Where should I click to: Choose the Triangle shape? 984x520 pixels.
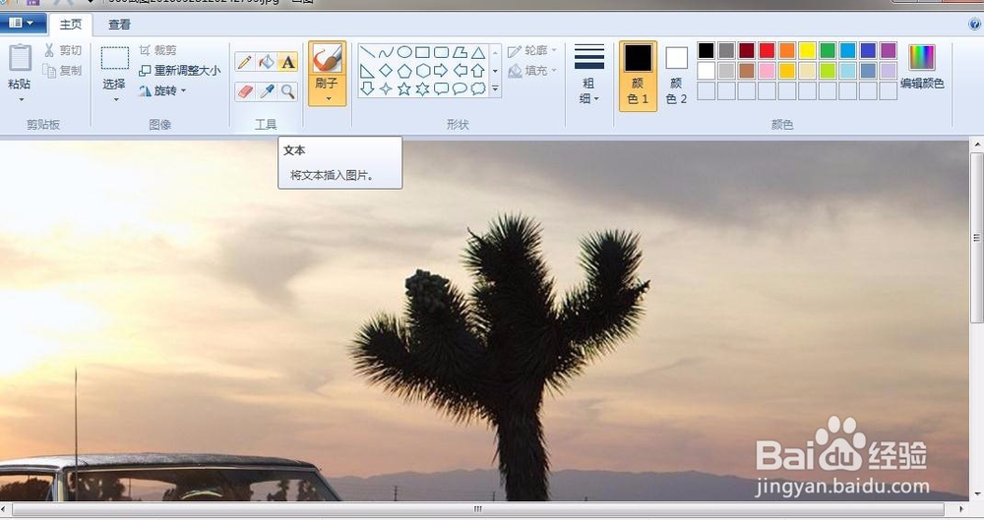[478, 52]
